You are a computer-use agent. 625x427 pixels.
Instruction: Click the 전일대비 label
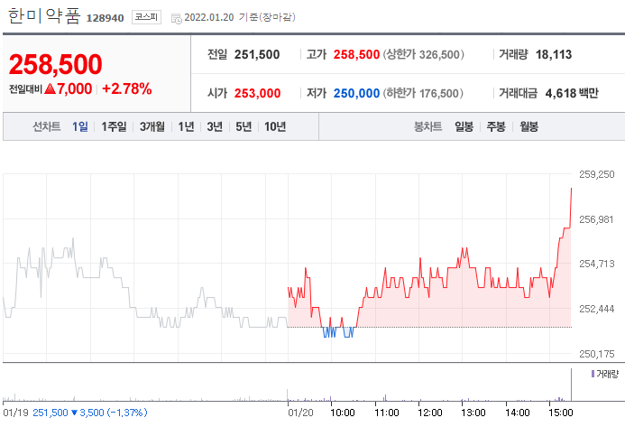pos(25,89)
